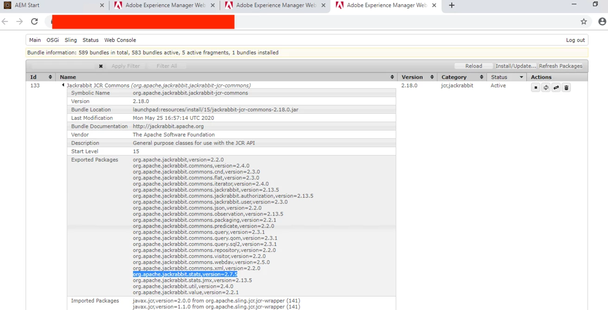
Task: Go back in browser history
Action: pyautogui.click(x=5, y=21)
